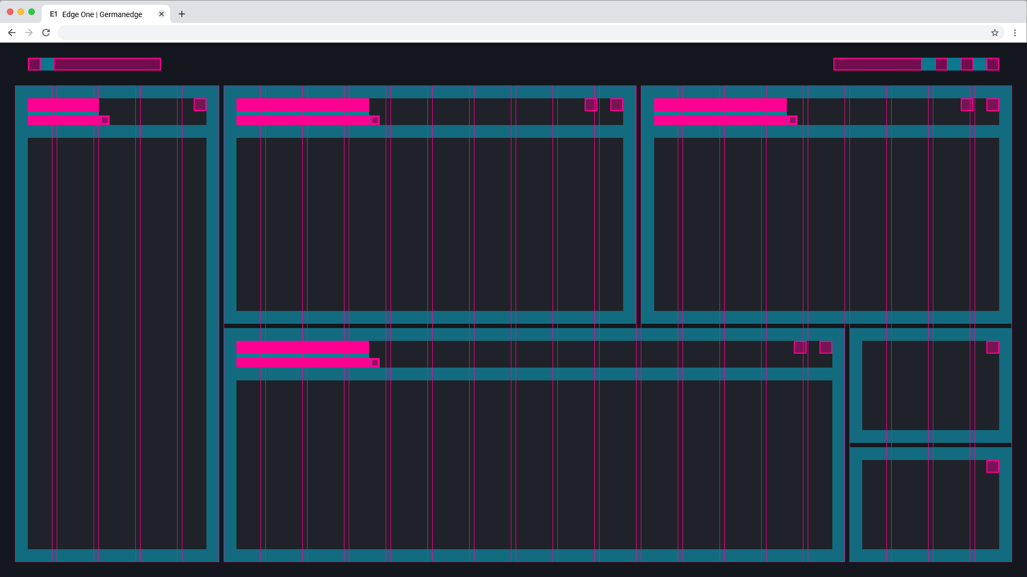Close the Edge One | Germanedge tab
Viewport: 1027px width, 577px height.
pyautogui.click(x=162, y=14)
